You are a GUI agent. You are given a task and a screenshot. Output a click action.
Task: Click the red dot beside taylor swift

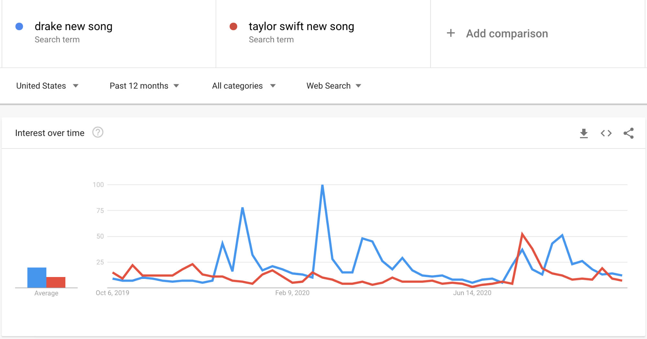tap(233, 26)
